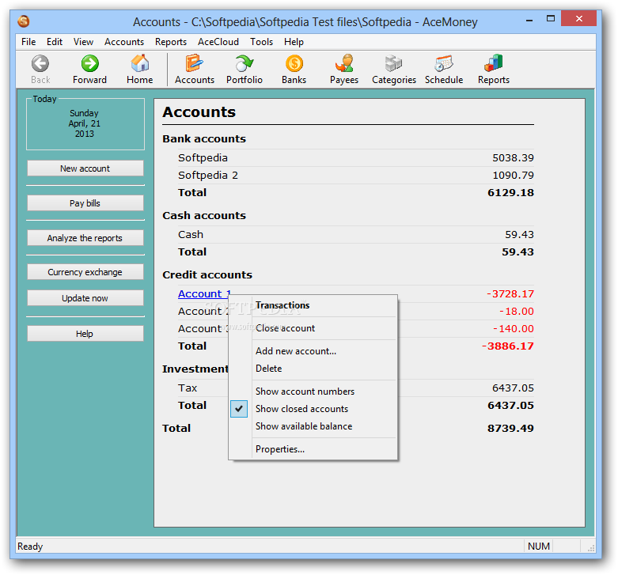Click the New account button

coord(85,168)
